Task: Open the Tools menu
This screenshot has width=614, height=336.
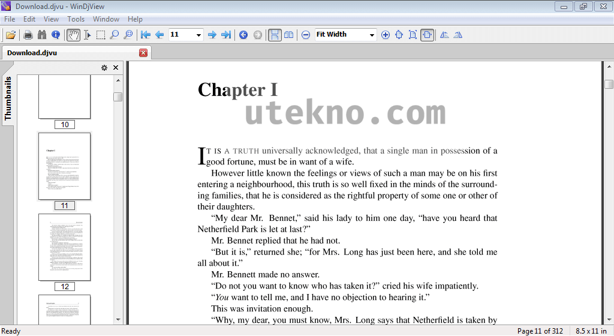Action: (76, 19)
